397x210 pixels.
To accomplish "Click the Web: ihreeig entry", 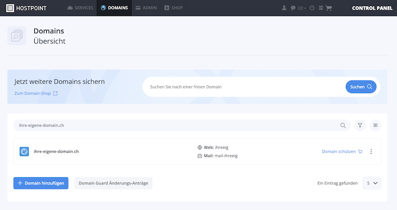I will pos(213,147).
